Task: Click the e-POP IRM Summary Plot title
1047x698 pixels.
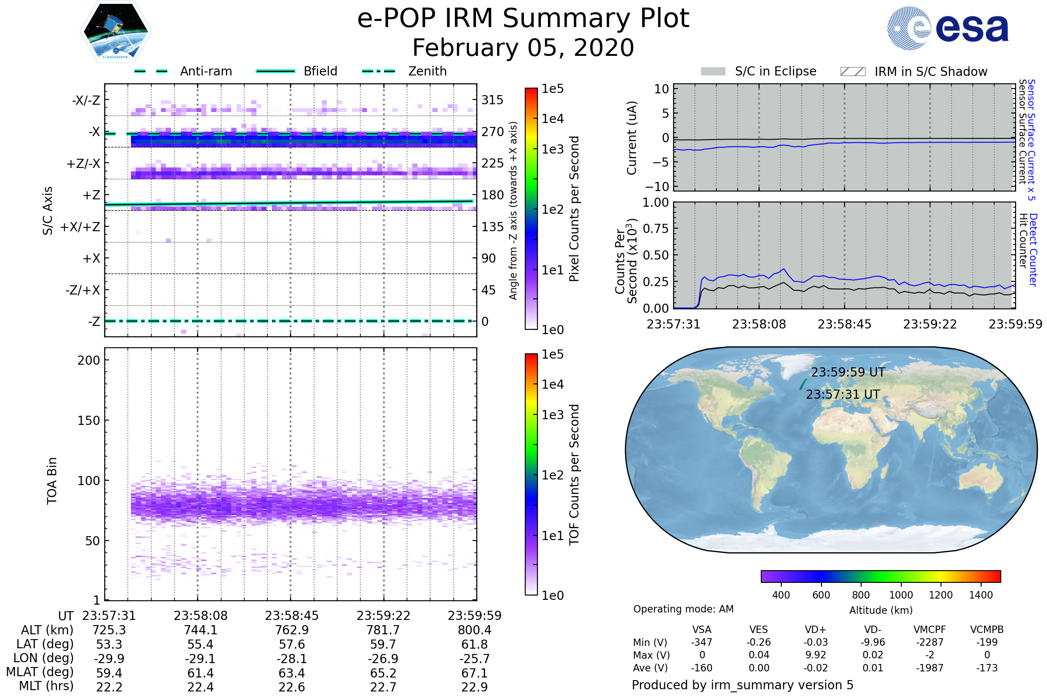Action: [x=523, y=19]
